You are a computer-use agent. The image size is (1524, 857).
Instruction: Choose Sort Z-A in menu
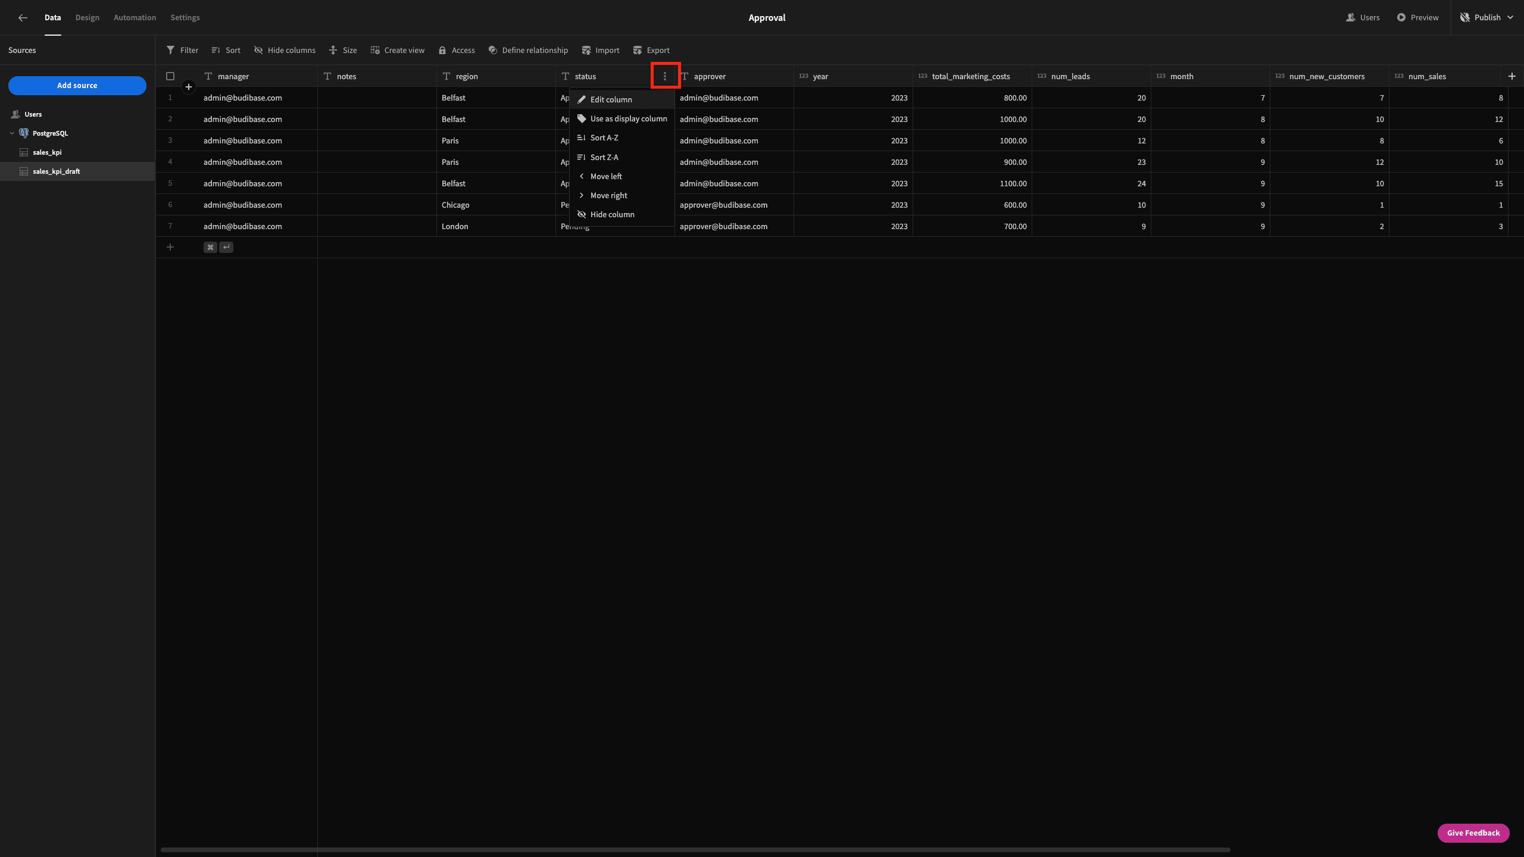[x=622, y=157]
